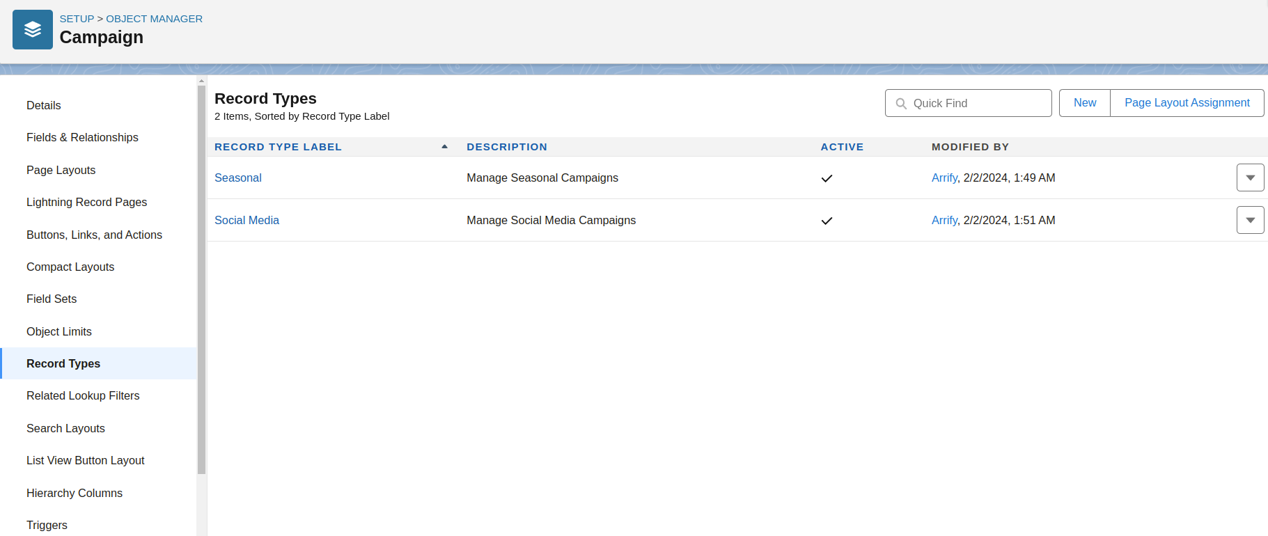The height and width of the screenshot is (536, 1268).
Task: Open the Social Media record type link
Action: [246, 220]
